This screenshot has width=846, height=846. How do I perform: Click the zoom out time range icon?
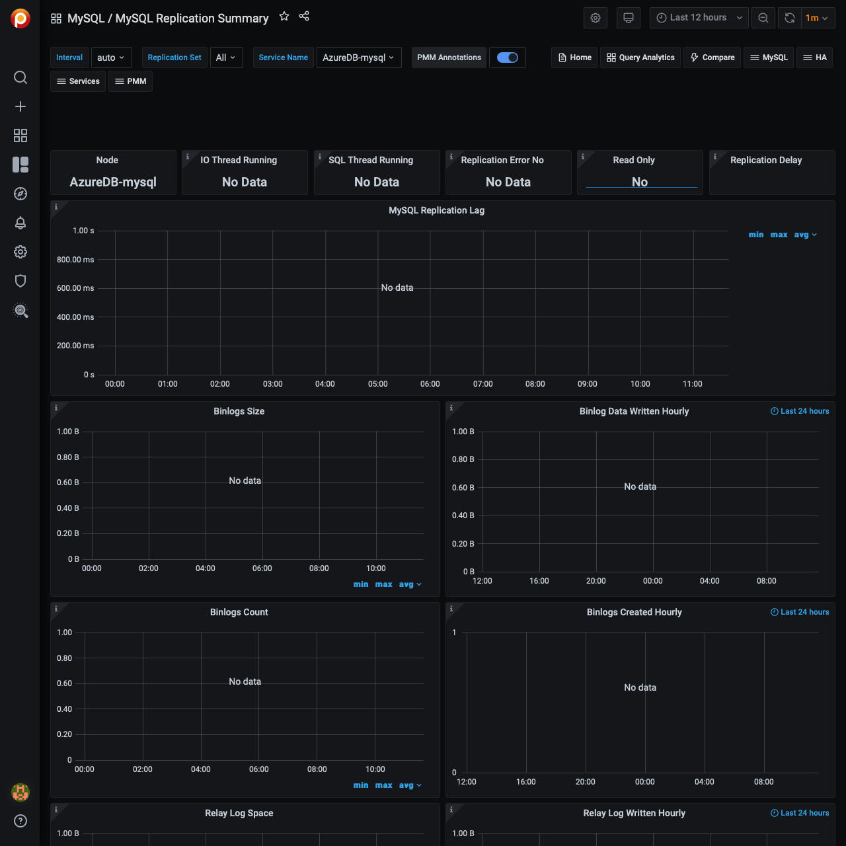pos(763,18)
